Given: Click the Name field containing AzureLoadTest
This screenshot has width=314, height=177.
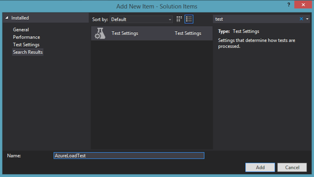Looking at the screenshot, I should tap(128, 156).
